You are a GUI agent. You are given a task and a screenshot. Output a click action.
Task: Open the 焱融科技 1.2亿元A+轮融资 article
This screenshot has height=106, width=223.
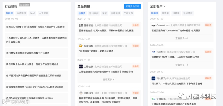click(37, 40)
